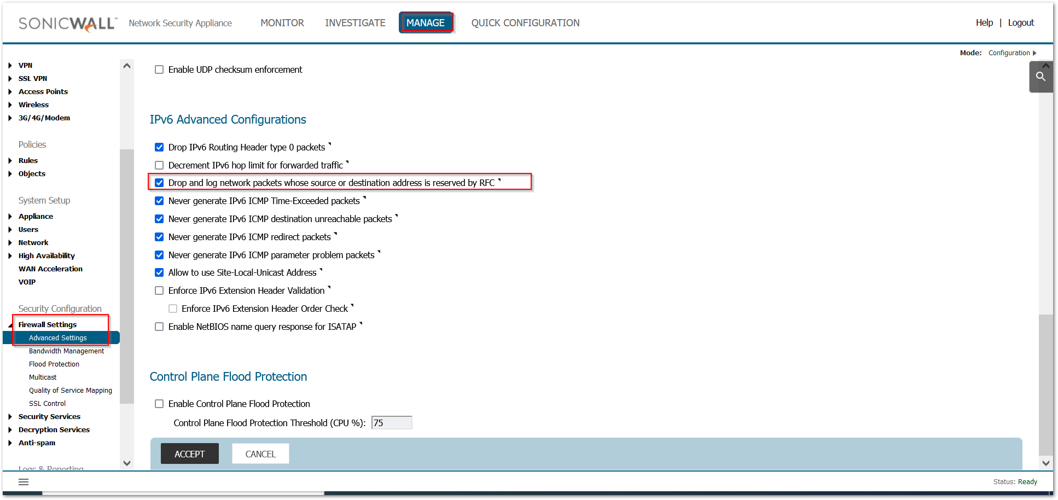Screen dimensions: 1058x500
Task: Enable UDP checksum enforcement checkbox
Action: (x=159, y=69)
